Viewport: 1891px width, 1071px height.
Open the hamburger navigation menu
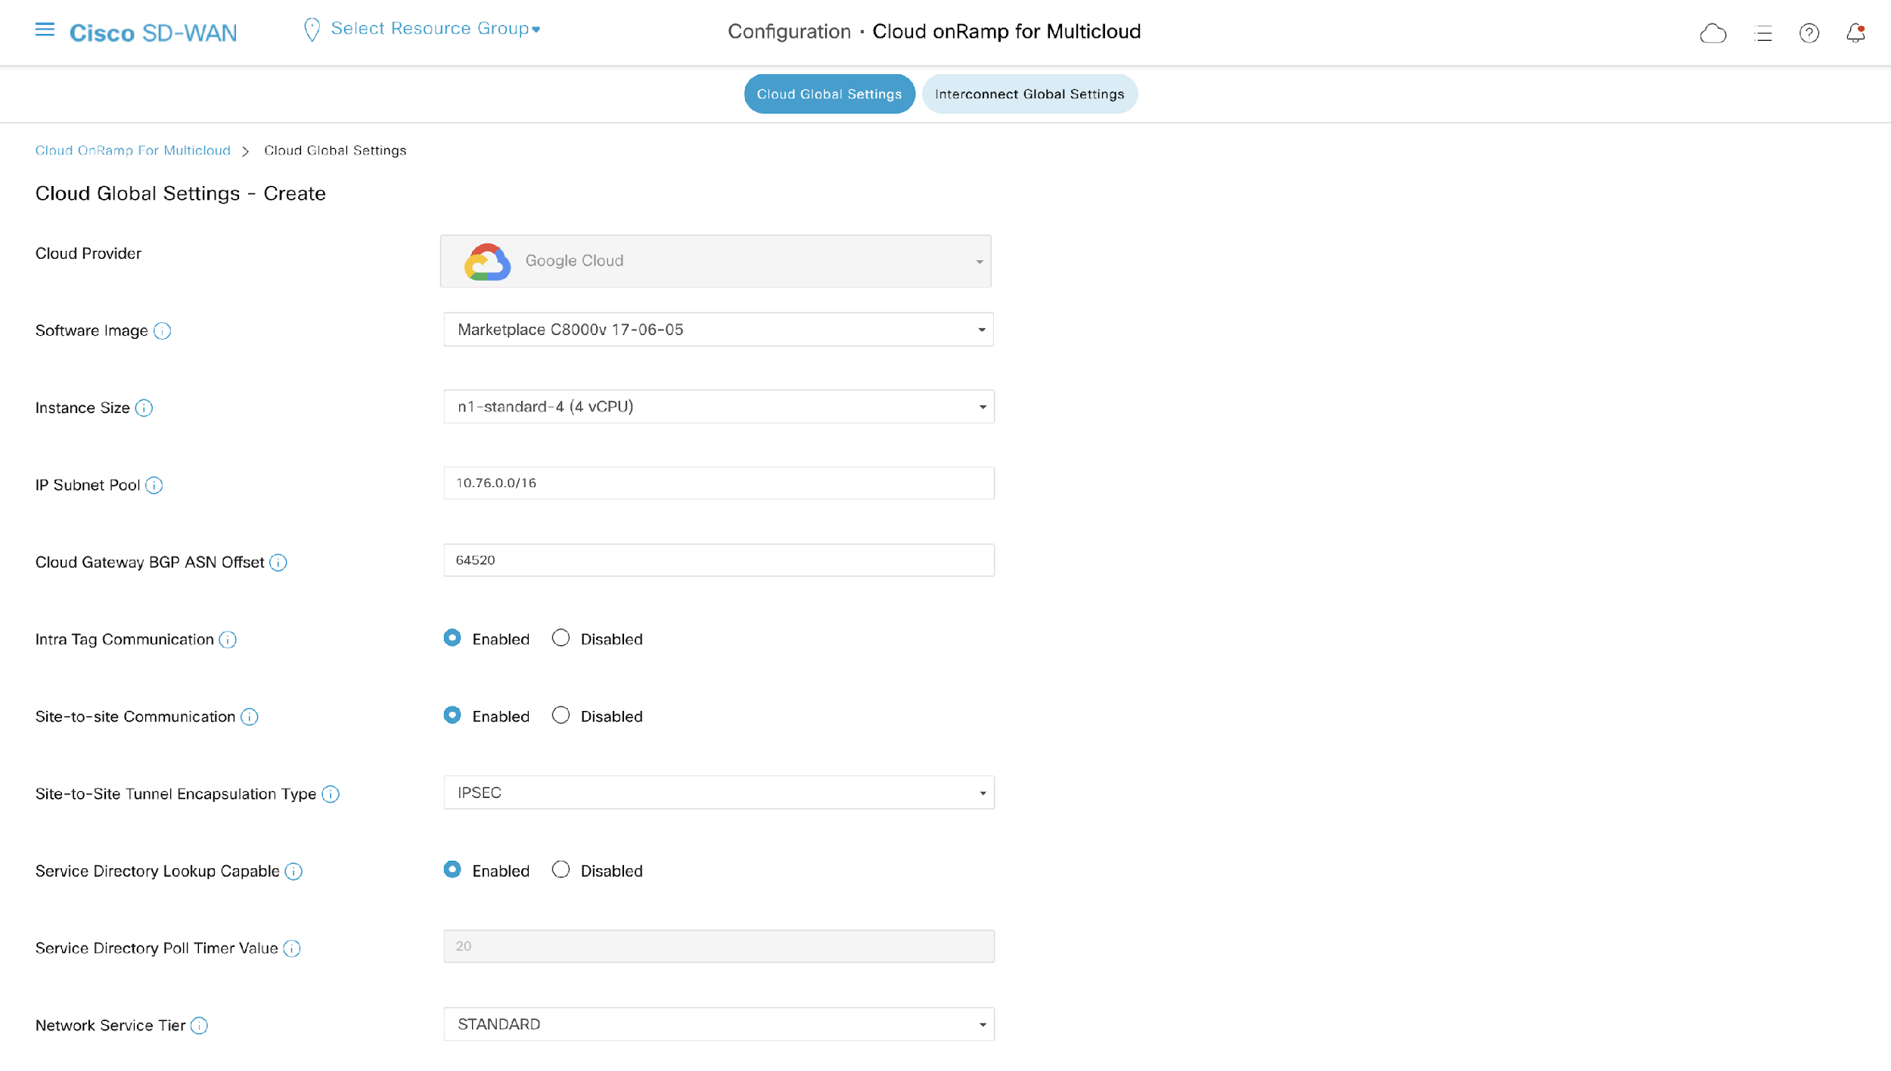(x=45, y=30)
